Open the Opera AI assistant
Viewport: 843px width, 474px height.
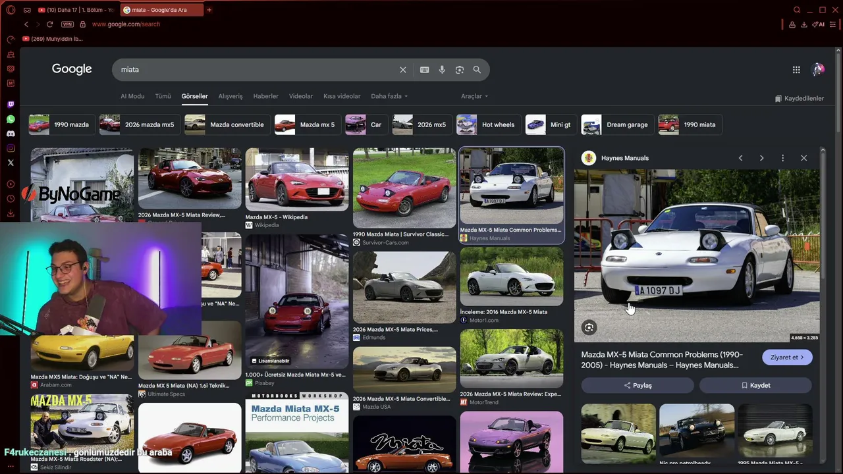point(819,24)
